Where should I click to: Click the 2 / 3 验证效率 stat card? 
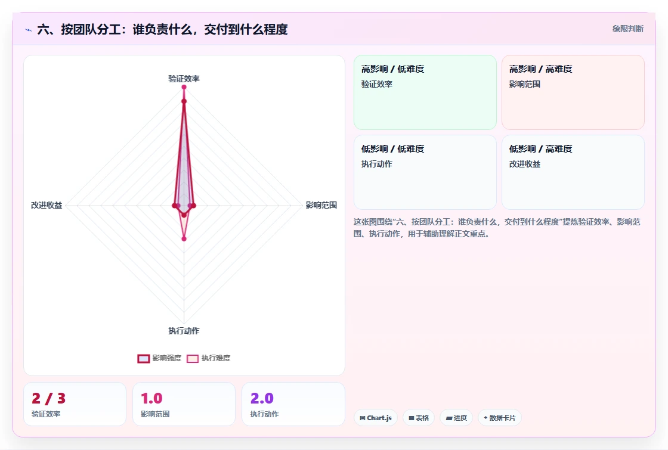75,404
